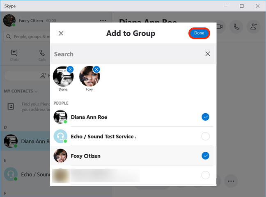Remove Foxy from the selected members
The height and width of the screenshot is (197, 266).
pos(96,69)
